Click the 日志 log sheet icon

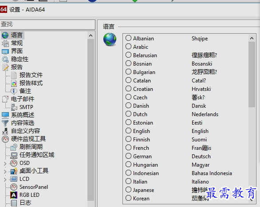pyautogui.click(x=14, y=203)
